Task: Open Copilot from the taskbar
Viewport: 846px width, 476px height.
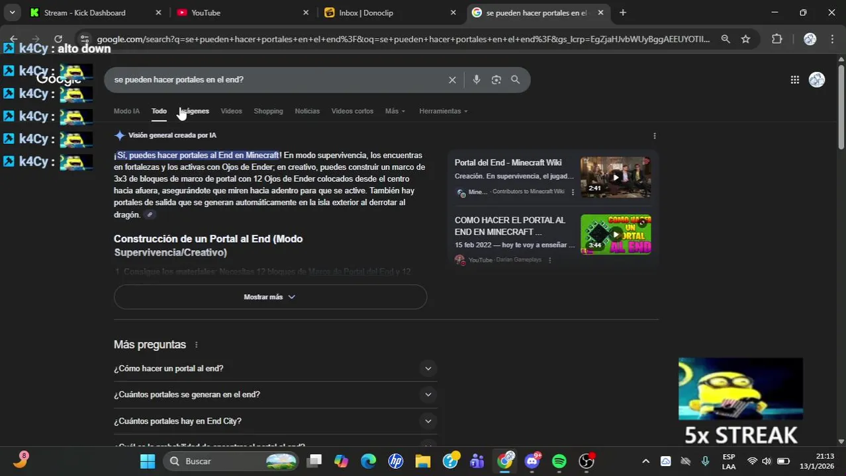Action: (341, 461)
